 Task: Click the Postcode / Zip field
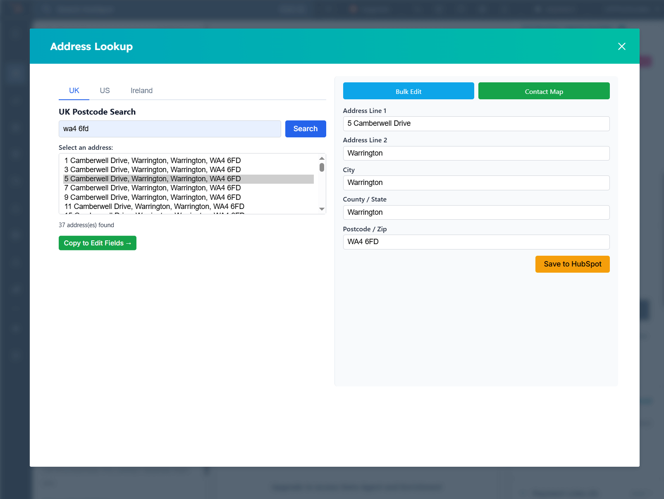[476, 242]
